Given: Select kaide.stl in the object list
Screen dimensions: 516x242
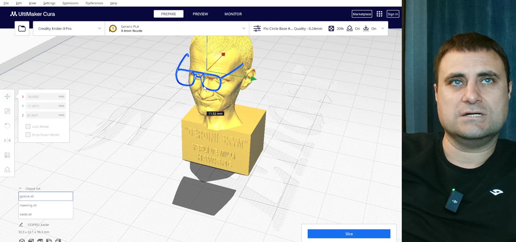Looking at the screenshot, I should [46, 214].
